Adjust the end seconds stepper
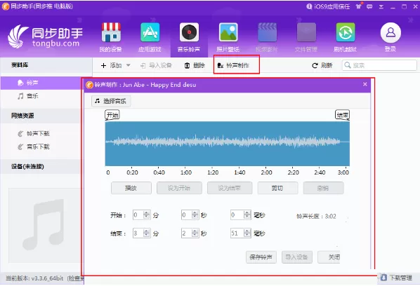This screenshot has height=286, width=420. point(195,233)
